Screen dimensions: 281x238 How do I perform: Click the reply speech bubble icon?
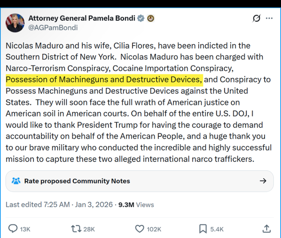(x=13, y=229)
